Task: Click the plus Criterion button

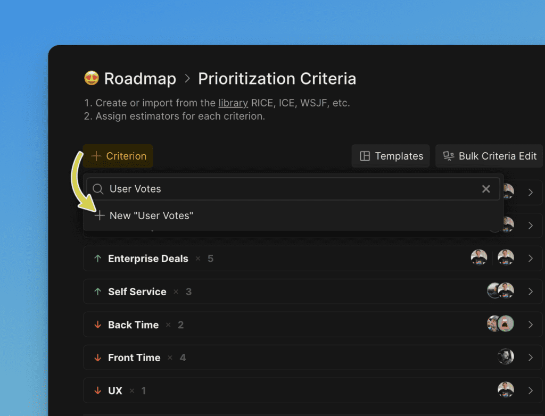Action: pyautogui.click(x=118, y=156)
